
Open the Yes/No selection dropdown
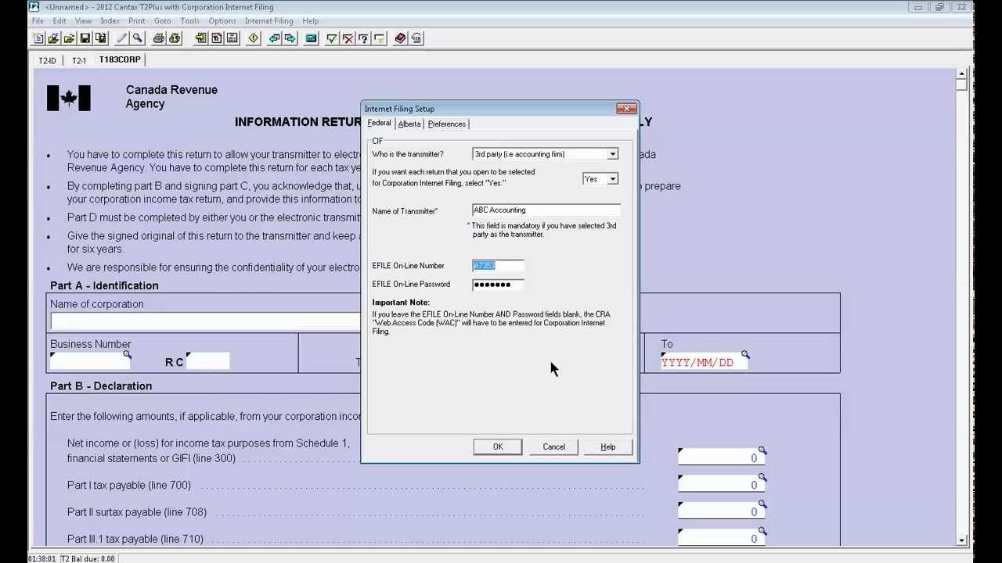[x=612, y=179]
